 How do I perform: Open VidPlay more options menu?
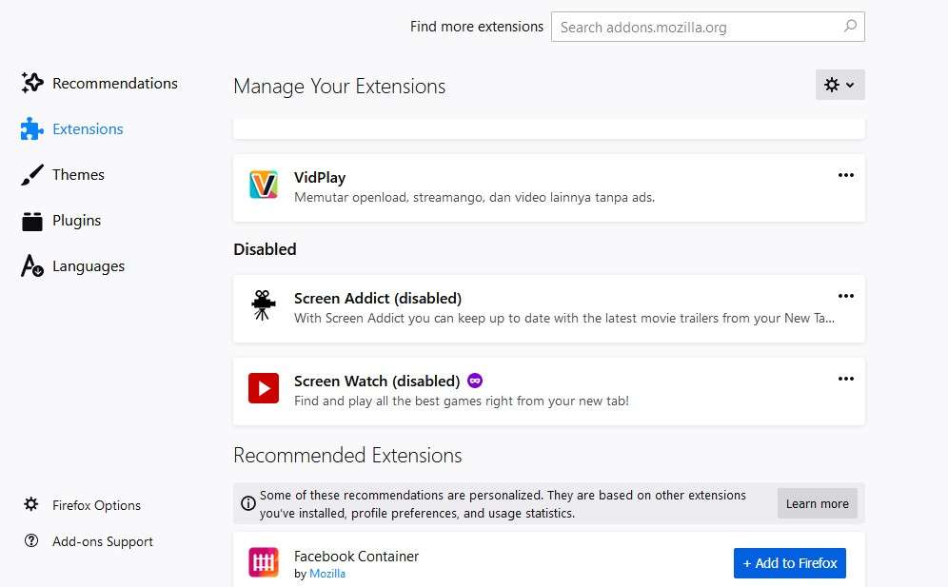(846, 175)
